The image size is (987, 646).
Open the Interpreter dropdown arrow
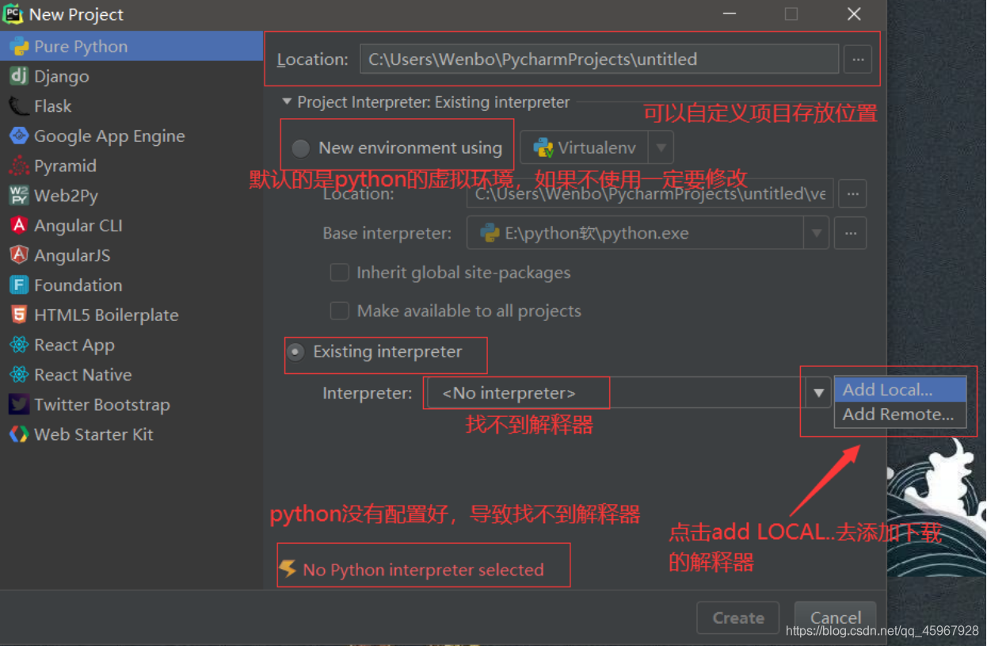tap(818, 392)
